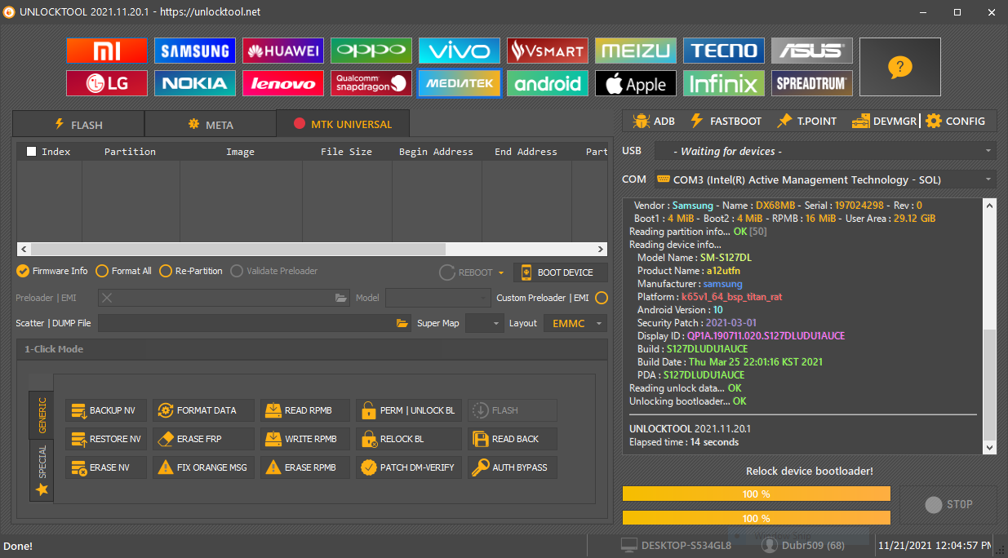Image resolution: width=1008 pixels, height=558 pixels.
Task: Select the Firmware Info radio option
Action: tap(52, 271)
